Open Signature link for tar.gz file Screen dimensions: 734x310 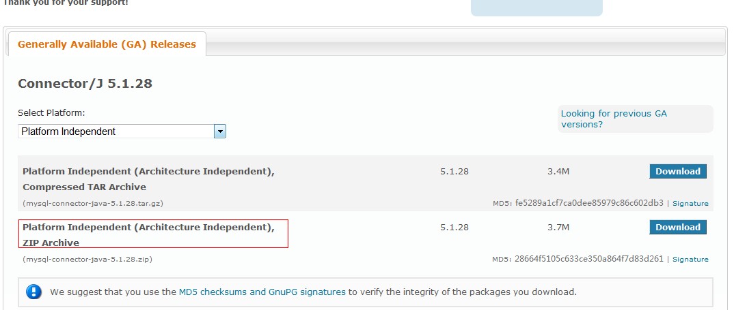pos(690,204)
